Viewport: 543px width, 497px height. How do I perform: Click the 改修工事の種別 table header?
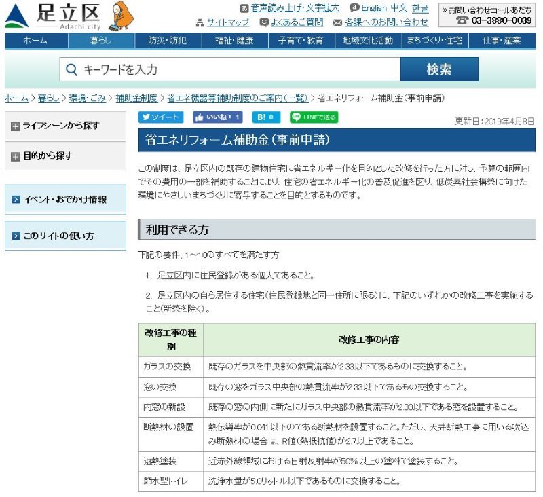tap(171, 339)
